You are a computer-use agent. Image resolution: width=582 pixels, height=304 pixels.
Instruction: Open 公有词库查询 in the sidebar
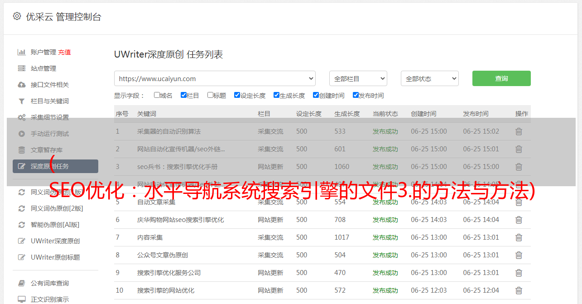50,283
